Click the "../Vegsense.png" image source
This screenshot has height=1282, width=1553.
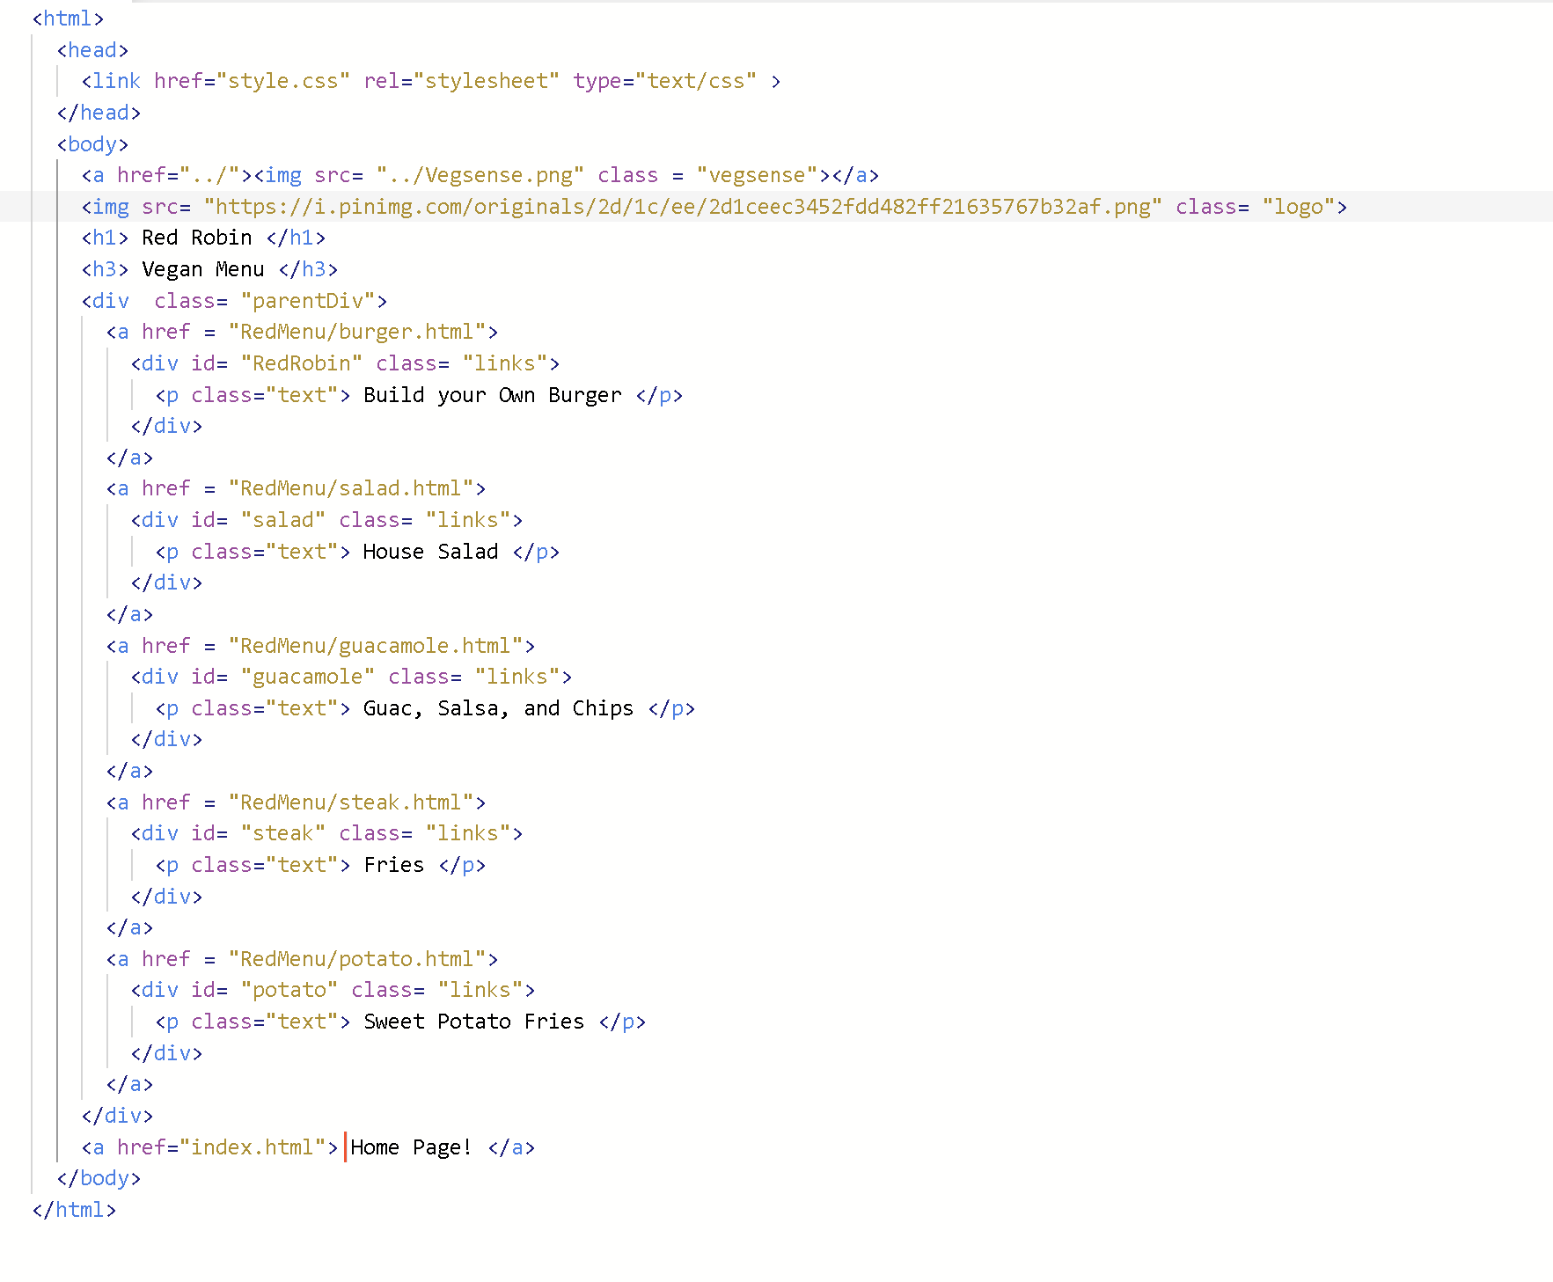coord(480,175)
